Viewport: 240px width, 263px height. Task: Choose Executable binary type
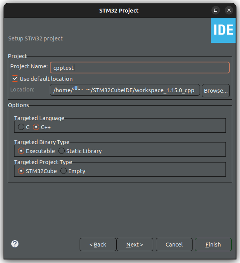(x=21, y=151)
